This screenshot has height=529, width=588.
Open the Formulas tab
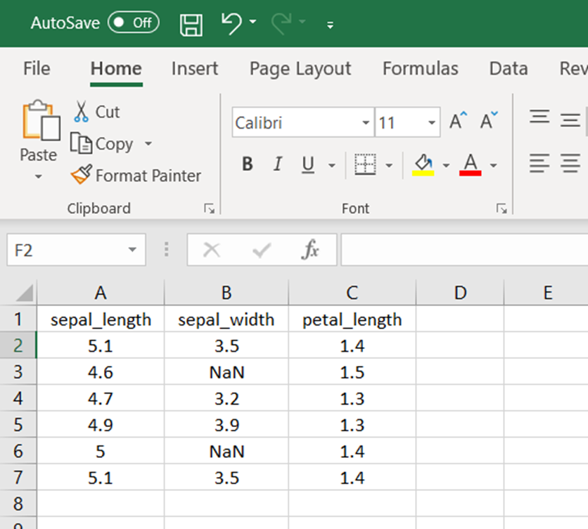[x=421, y=68]
